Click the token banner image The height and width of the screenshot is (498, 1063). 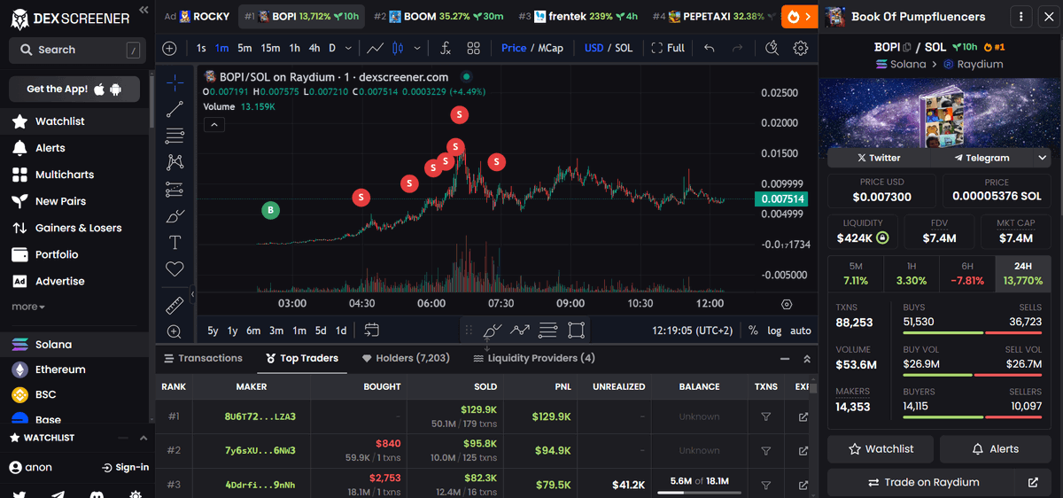(939, 114)
